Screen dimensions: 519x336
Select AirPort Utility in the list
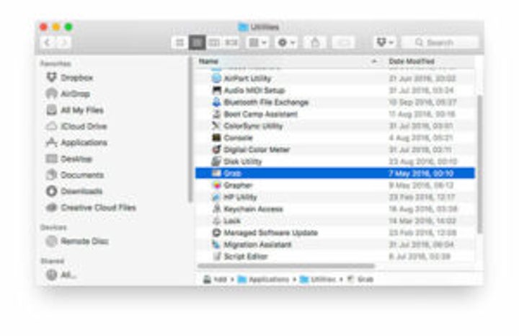[x=334, y=79]
